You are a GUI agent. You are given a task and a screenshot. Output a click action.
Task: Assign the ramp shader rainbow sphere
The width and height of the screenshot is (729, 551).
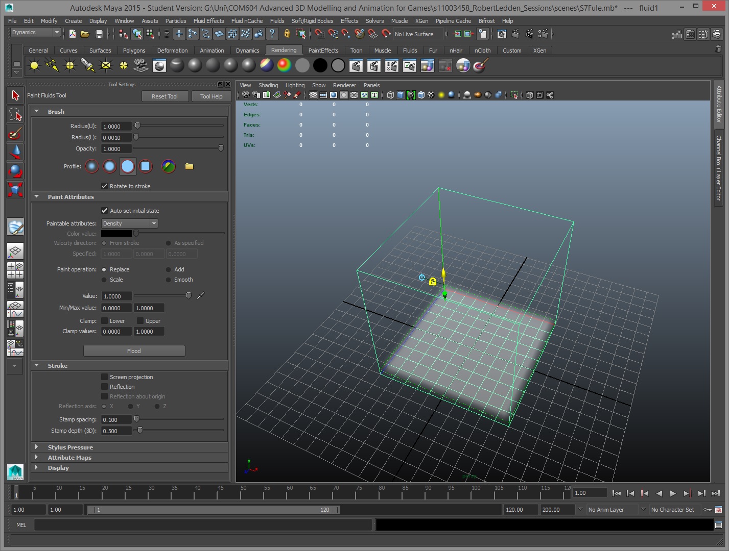[284, 65]
